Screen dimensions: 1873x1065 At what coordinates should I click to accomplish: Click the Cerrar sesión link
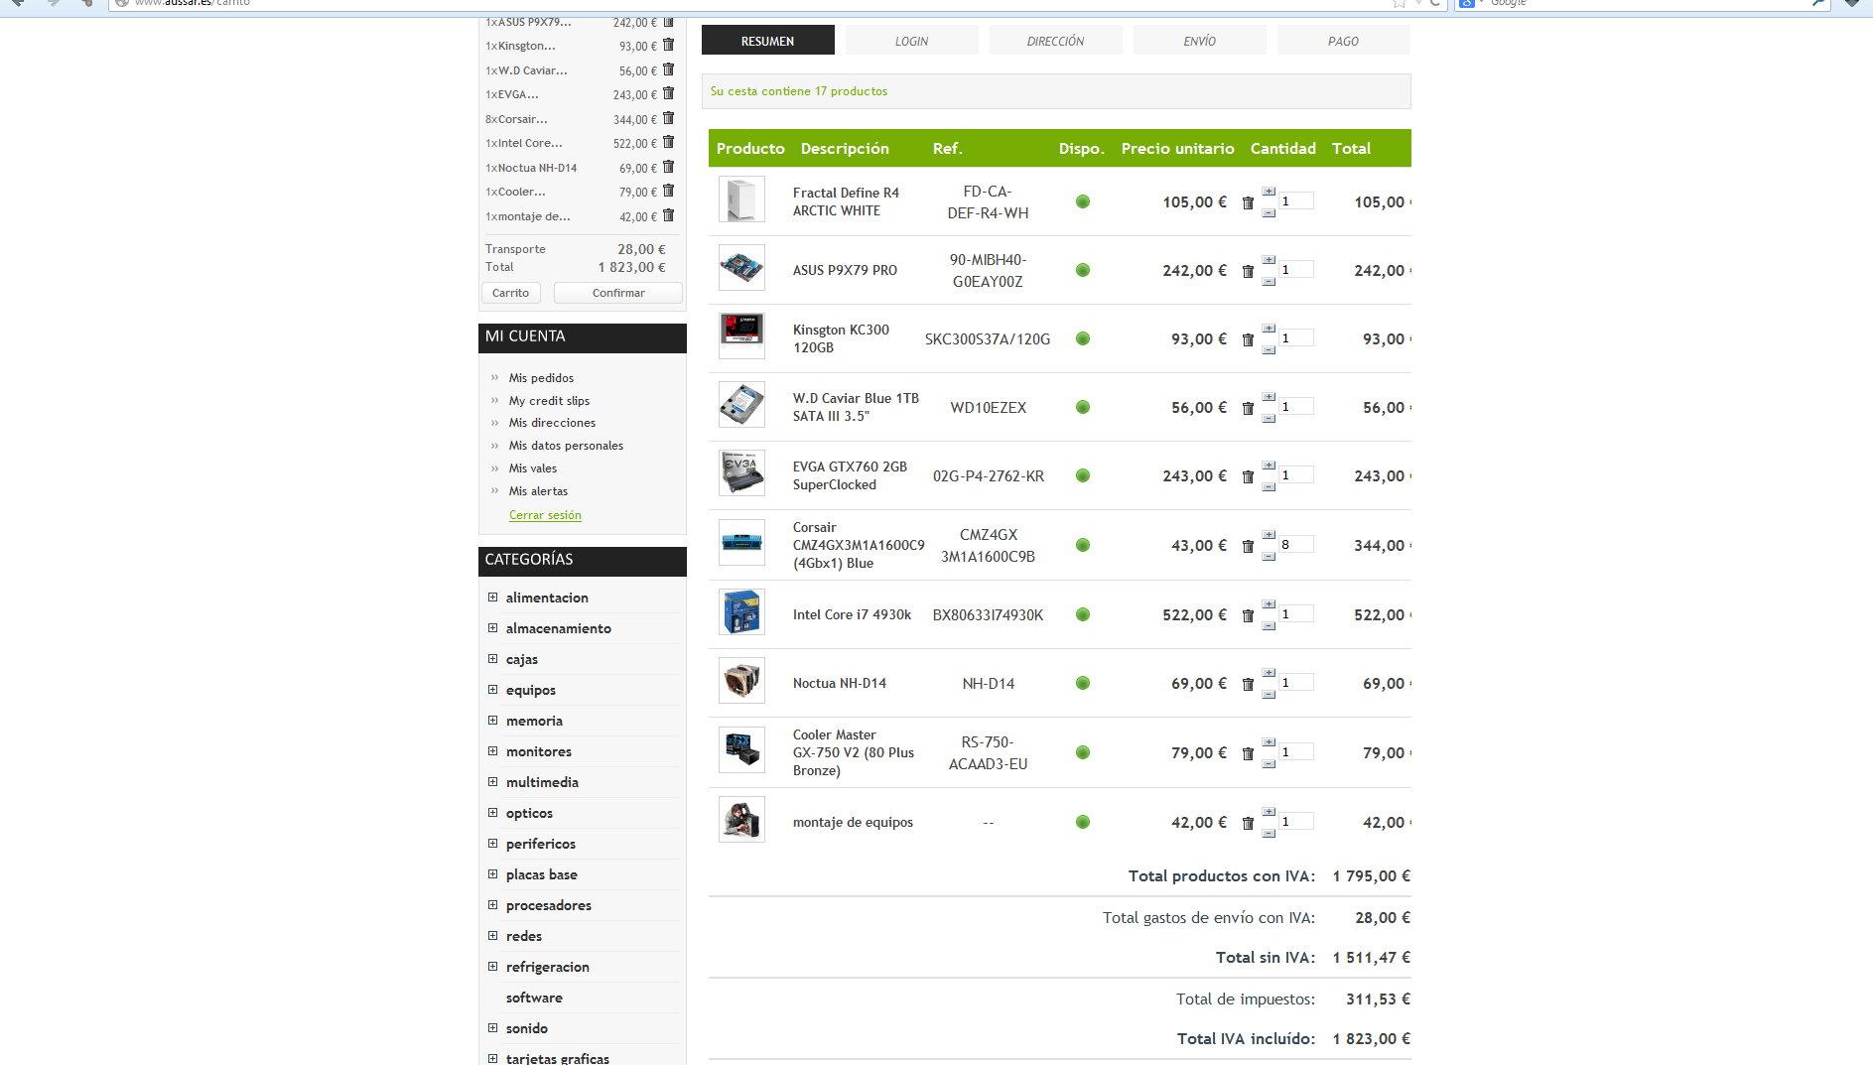coord(545,515)
